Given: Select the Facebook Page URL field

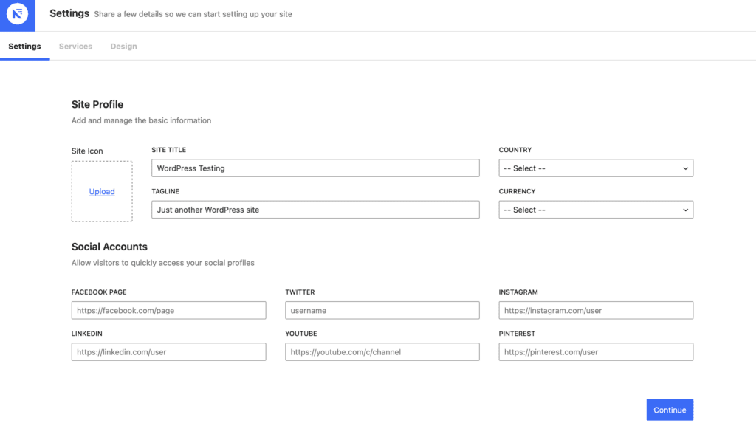Looking at the screenshot, I should tap(168, 311).
